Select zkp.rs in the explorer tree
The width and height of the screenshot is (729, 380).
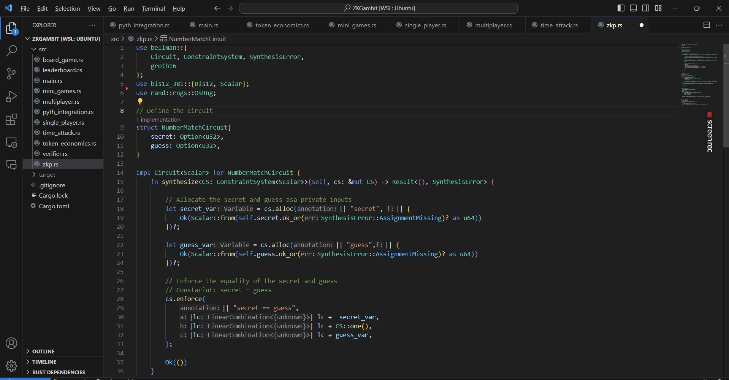click(x=63, y=164)
